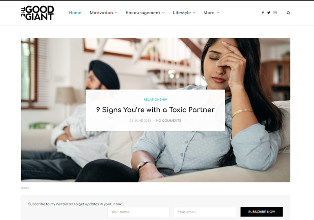Expand the Lifestyle menu chevron
Screen dimensions: 314x220
click(194, 13)
